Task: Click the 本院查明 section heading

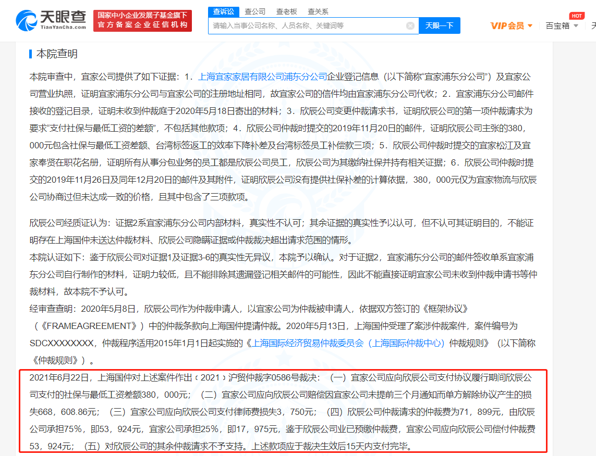Action: 57,54
